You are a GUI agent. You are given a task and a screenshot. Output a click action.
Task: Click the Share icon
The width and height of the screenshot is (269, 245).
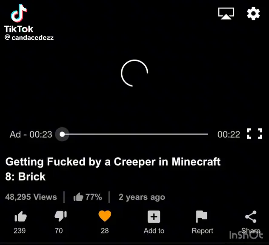pos(251,217)
